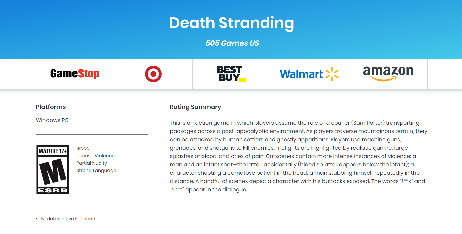462x234 pixels.
Task: Click the Rating Summary heading
Action: coord(195,107)
